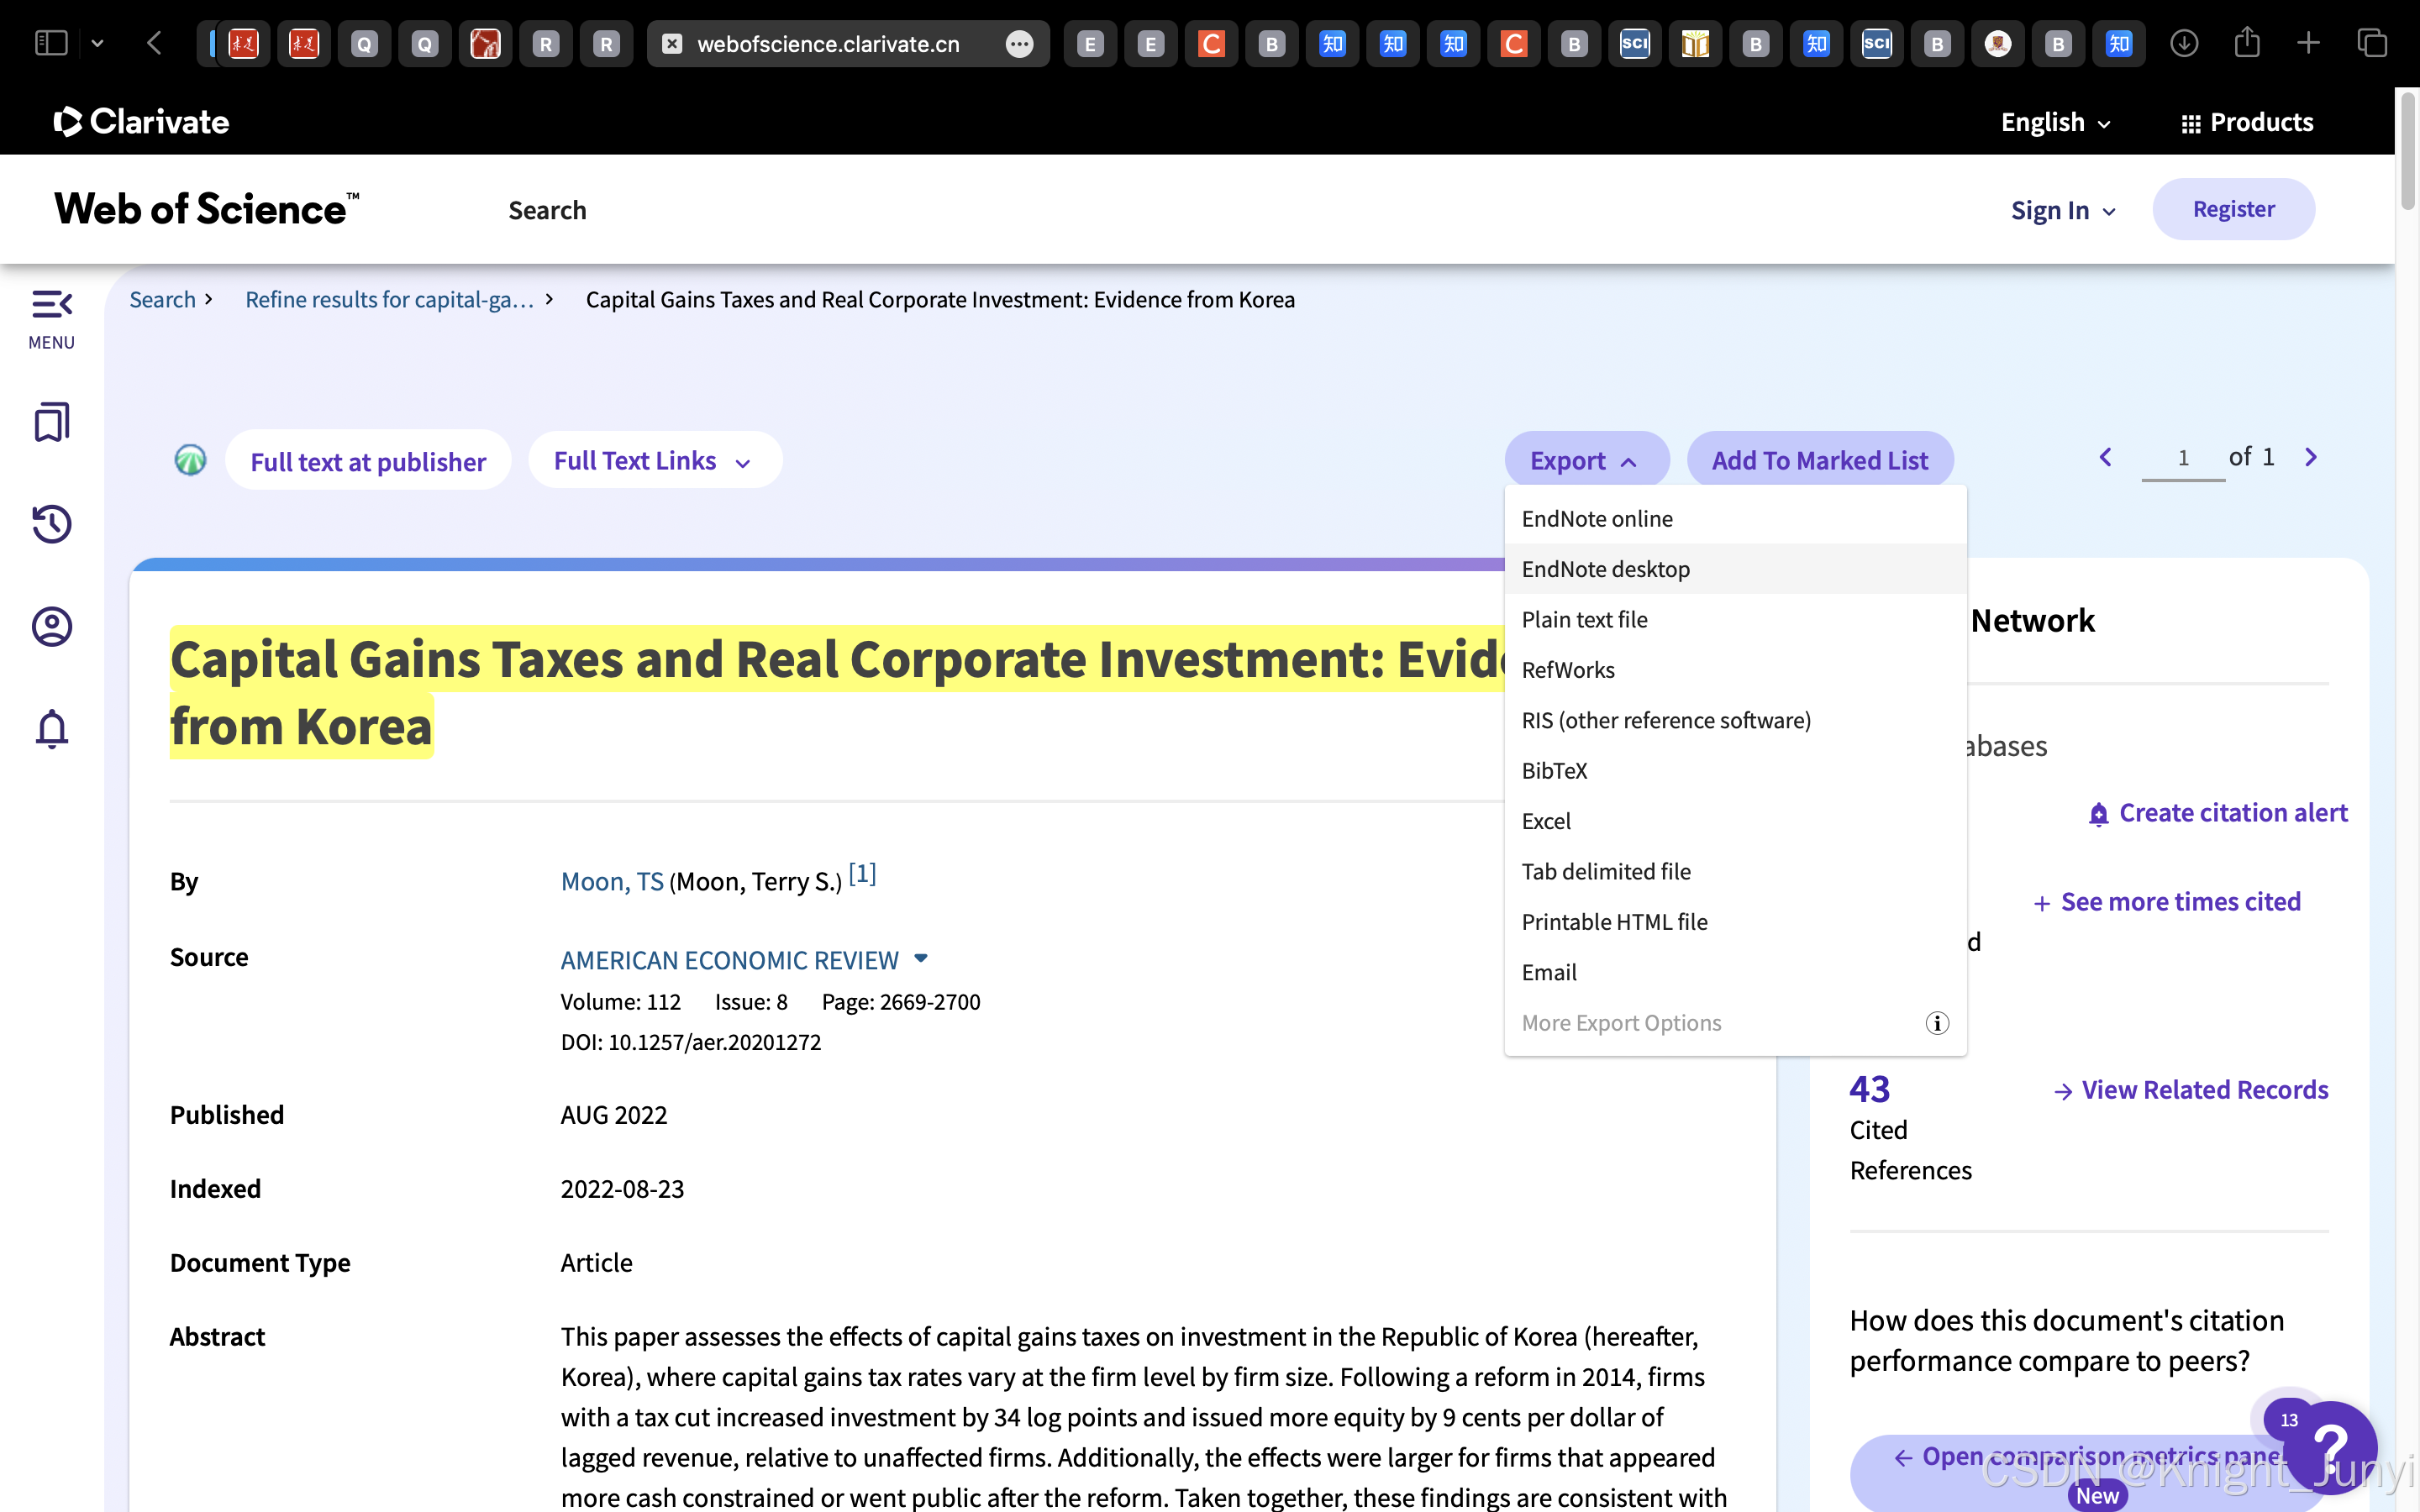
Task: Click the record number input field
Action: click(x=2182, y=458)
